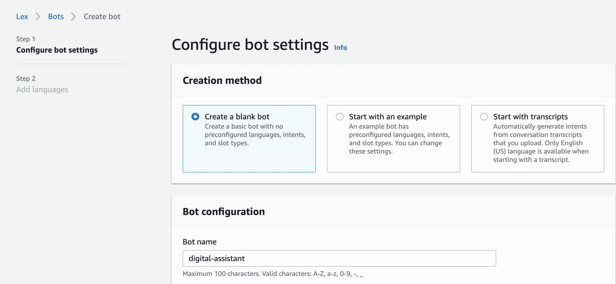Viewport: 616px width, 284px height.
Task: Click the Bot configuration section header
Action: (x=223, y=211)
